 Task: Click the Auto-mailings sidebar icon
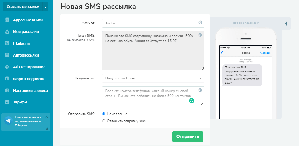point(7,55)
